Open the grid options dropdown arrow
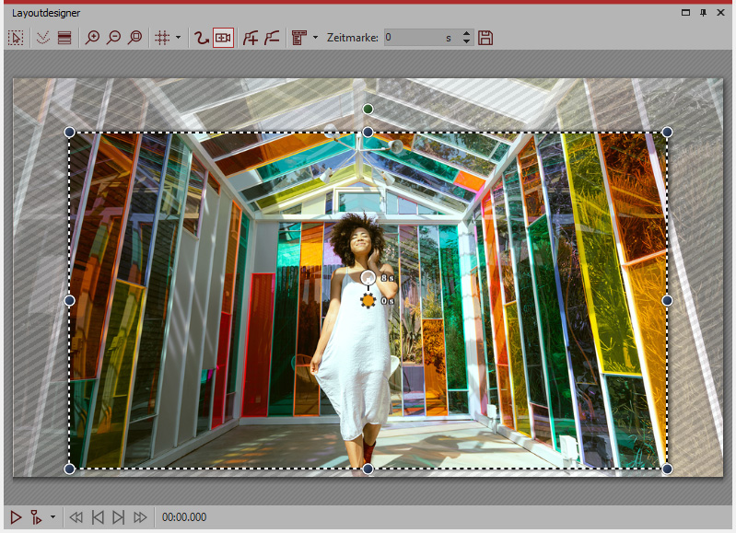The width and height of the screenshot is (736, 533). (178, 38)
